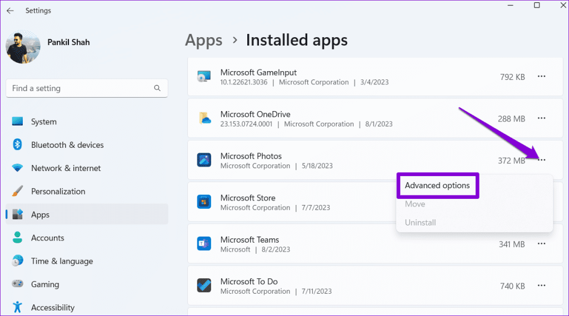The width and height of the screenshot is (569, 316).
Task: Go to Gaming settings
Action: point(87,284)
